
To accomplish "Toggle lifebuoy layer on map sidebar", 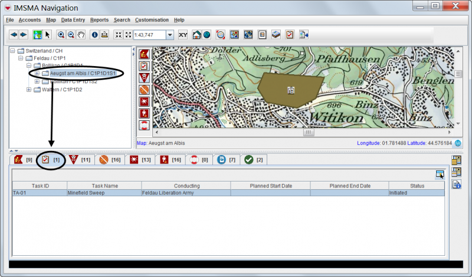I will click(143, 125).
